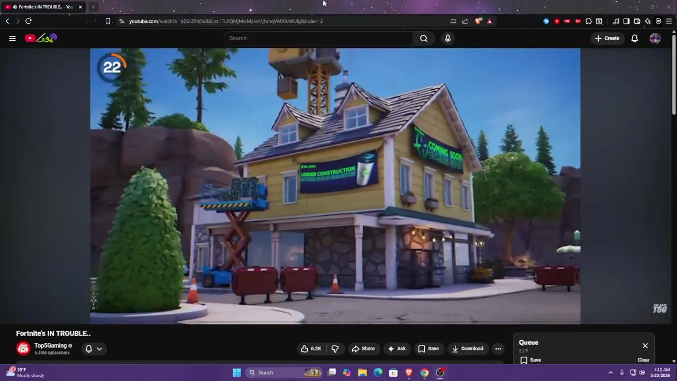Screen dimensions: 677x381
Task: Click the youtube.com URL in the address bar
Action: 226,21
